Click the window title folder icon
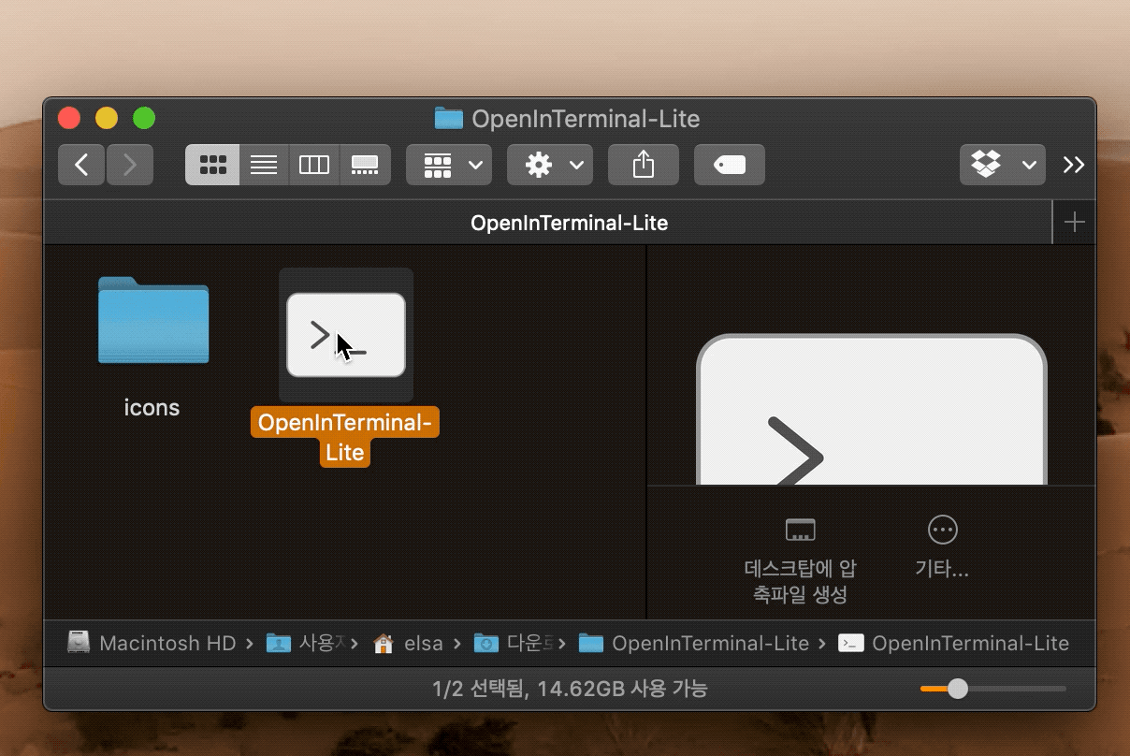 [x=449, y=119]
